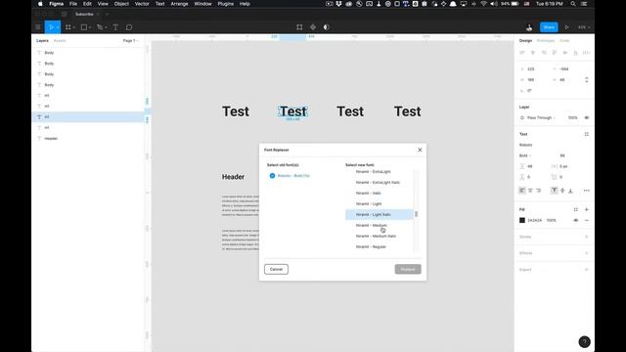Uncheck the Roboto - Bold font checkbox
The height and width of the screenshot is (352, 626).
click(272, 176)
